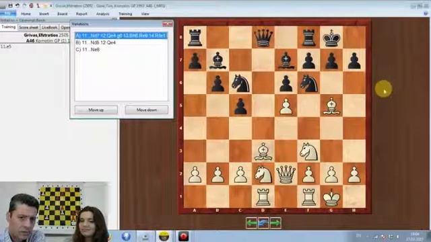
Task: Click the system clock in the taskbar tray
Action: 415,237
